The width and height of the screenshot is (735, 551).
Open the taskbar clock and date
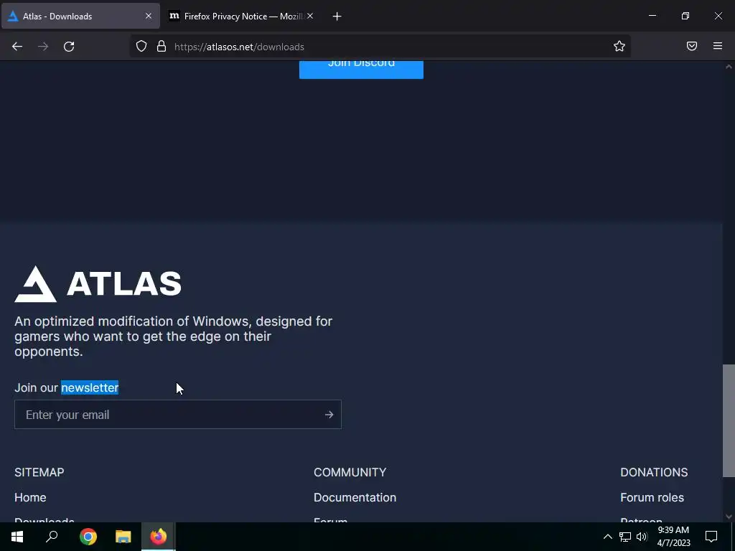[x=673, y=537]
